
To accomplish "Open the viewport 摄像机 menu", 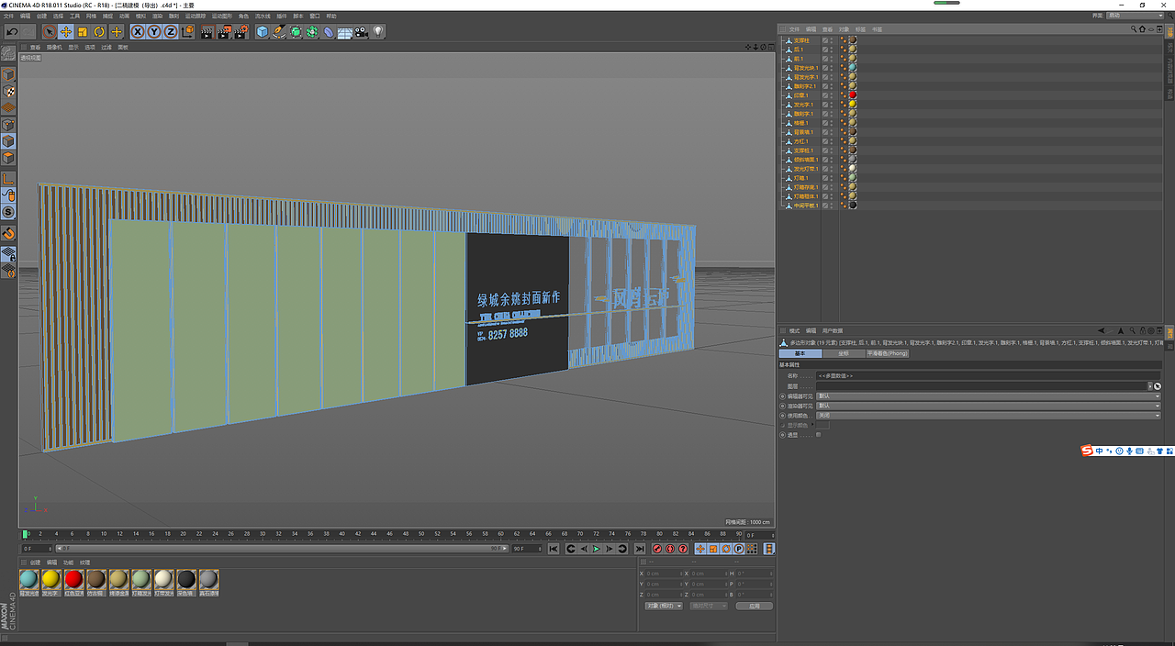I will pos(54,47).
